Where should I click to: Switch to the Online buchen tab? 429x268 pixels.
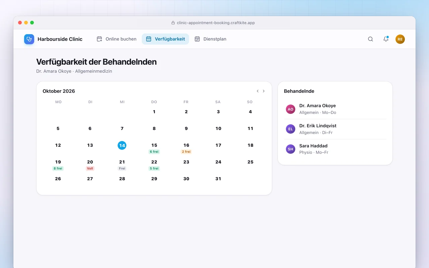point(117,39)
